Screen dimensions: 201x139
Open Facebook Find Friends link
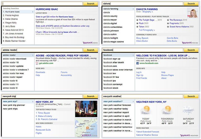pyautogui.click(x=142, y=78)
